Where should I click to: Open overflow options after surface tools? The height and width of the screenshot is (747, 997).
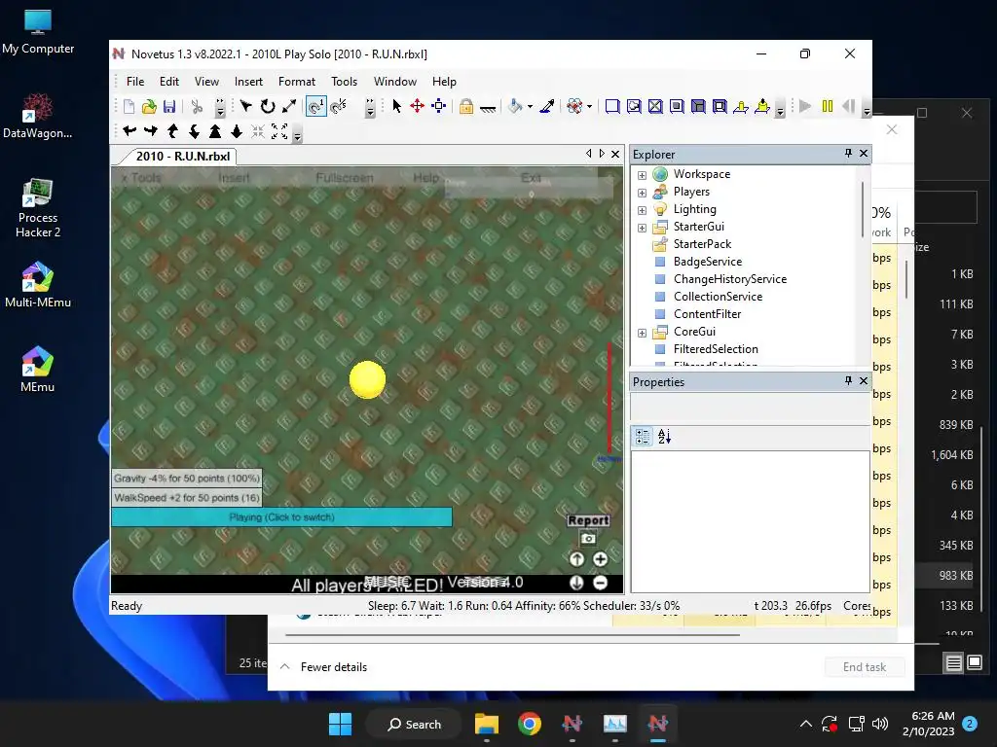(780, 108)
